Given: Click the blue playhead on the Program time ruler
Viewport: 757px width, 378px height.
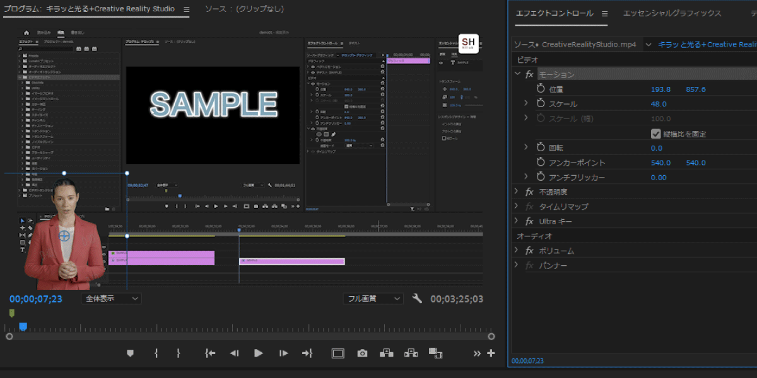Looking at the screenshot, I should click(23, 326).
